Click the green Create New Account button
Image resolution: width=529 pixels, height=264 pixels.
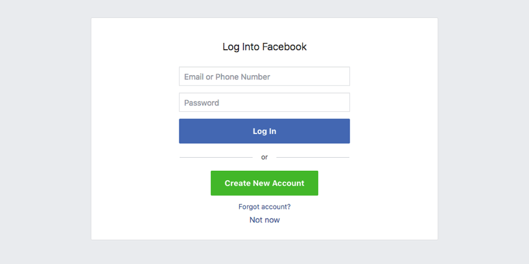264,183
